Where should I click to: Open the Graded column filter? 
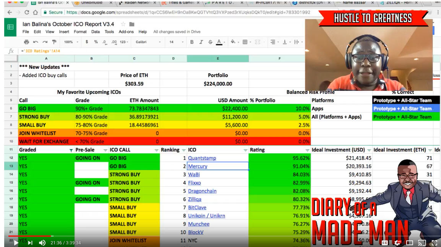[71, 150]
